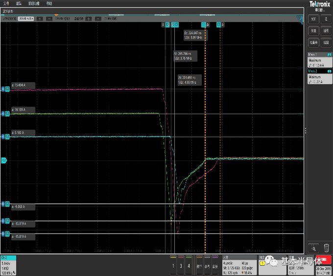Add channel 4 with the 4 button
This screenshot has height=276, width=333.
[x=190, y=265]
